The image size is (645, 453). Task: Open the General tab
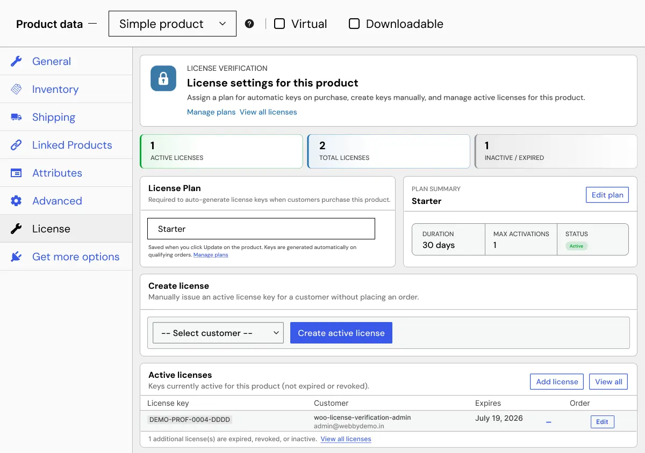point(66,61)
